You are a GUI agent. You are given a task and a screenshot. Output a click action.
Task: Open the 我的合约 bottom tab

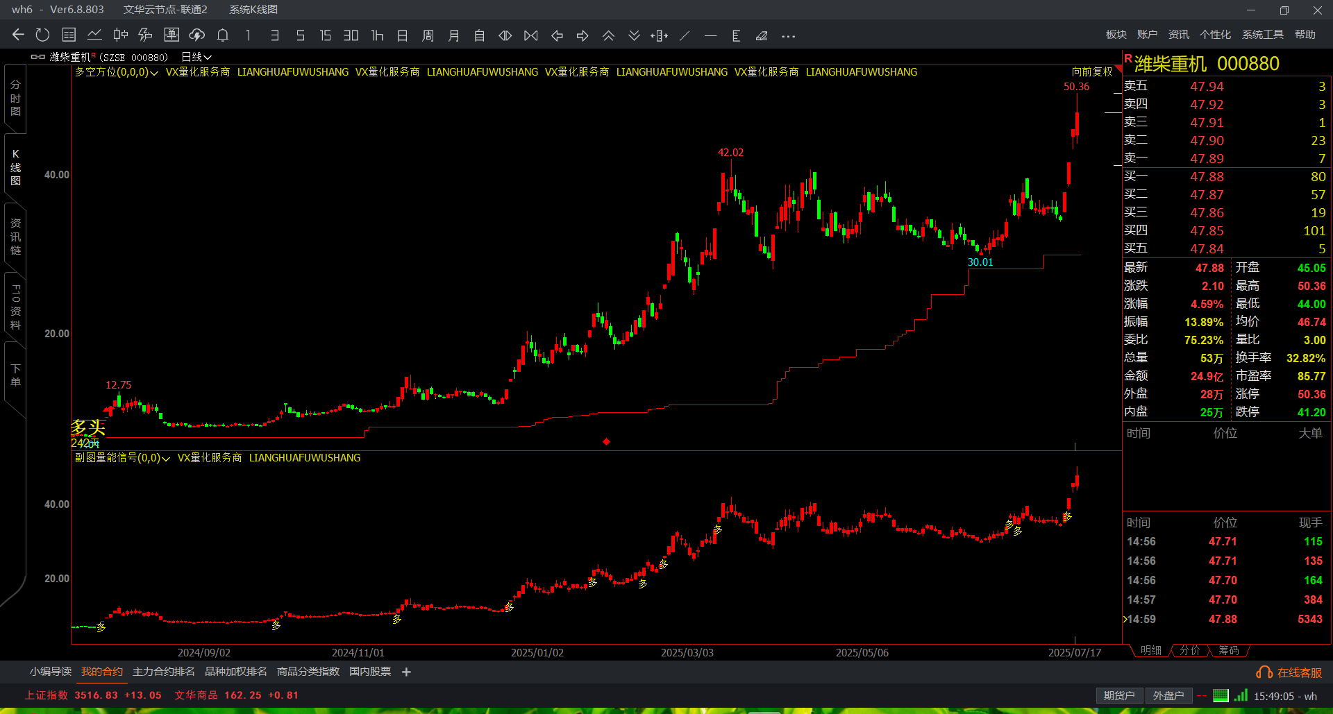click(x=102, y=672)
